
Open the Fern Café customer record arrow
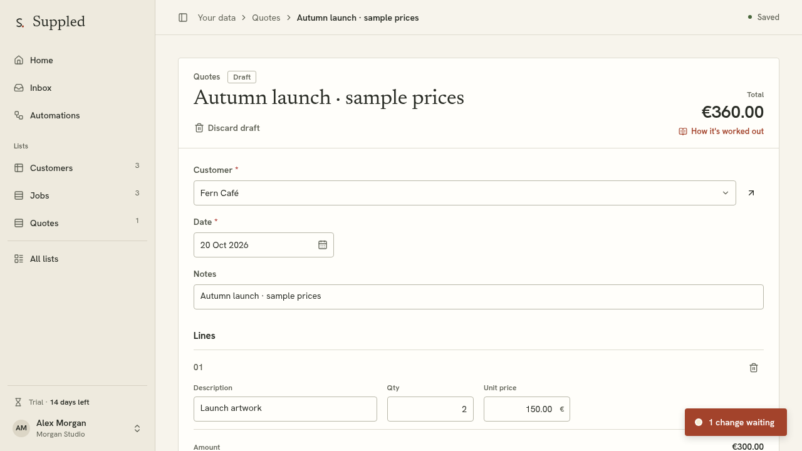(x=751, y=193)
